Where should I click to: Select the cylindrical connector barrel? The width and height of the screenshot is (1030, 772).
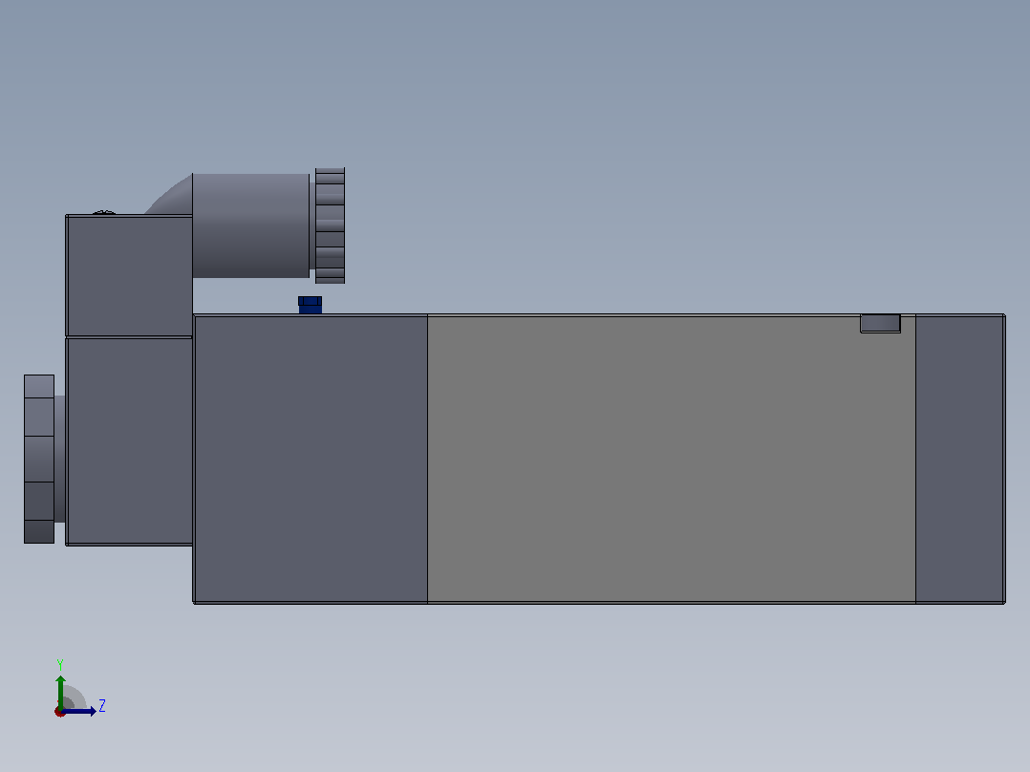(251, 225)
